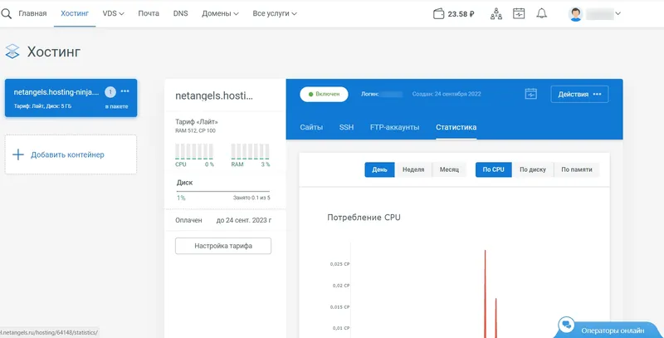The height and width of the screenshot is (338, 664).
Task: Click the Создан: 24 сентября 2022 text
Action: click(x=447, y=94)
